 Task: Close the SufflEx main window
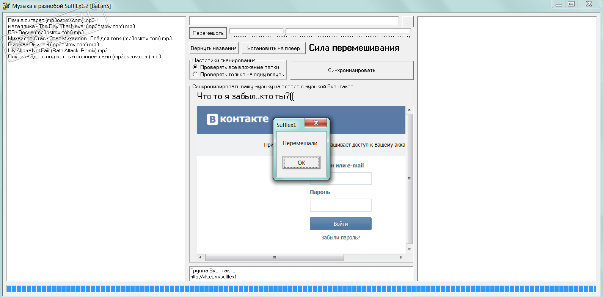[x=589, y=4]
